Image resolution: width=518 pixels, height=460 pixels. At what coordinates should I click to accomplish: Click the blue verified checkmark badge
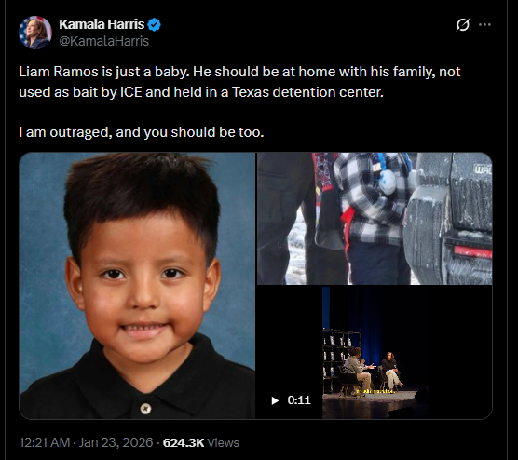coord(154,25)
